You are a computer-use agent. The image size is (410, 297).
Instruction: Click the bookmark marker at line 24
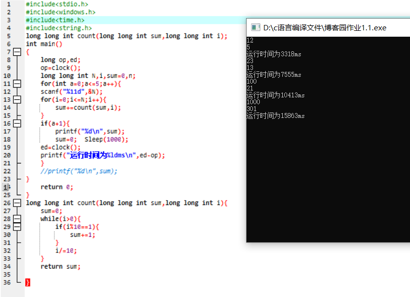(x=6, y=187)
